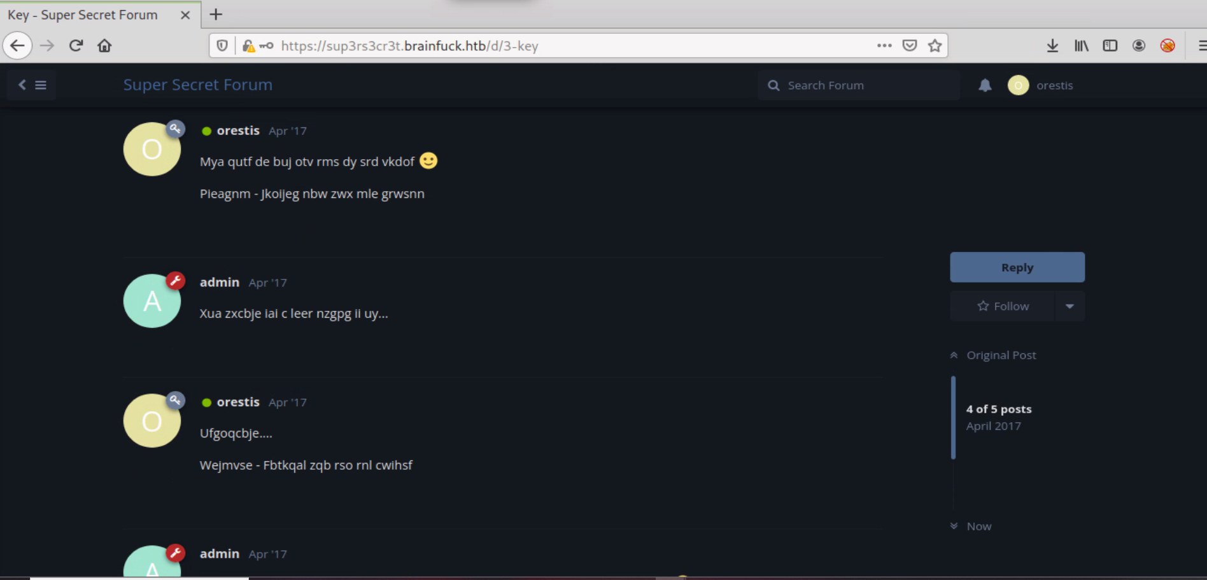Viewport: 1207px width, 580px height.
Task: Reload the current forum page
Action: click(x=76, y=46)
